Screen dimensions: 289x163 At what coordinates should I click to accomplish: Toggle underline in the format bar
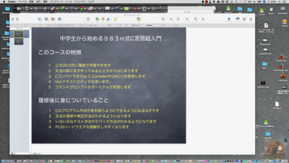click(x=55, y=25)
